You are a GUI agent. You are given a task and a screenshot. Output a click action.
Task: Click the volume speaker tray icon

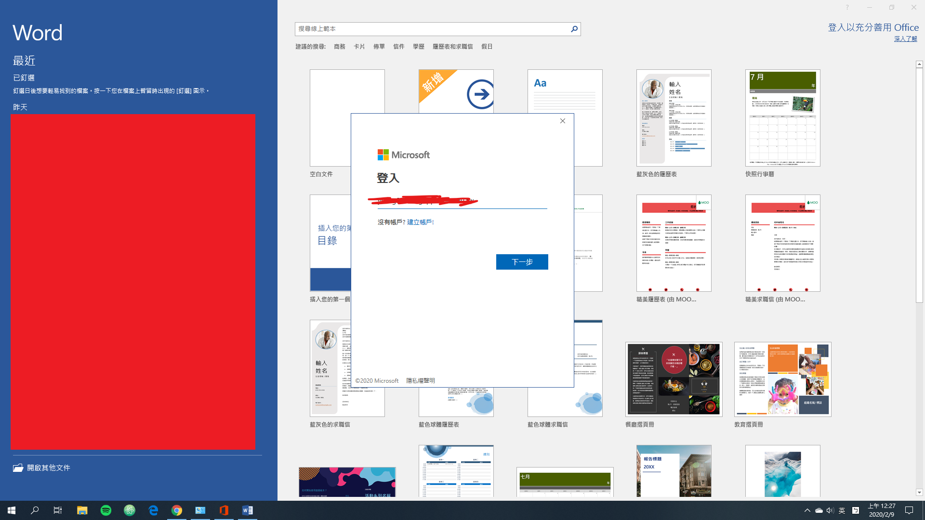(x=830, y=510)
